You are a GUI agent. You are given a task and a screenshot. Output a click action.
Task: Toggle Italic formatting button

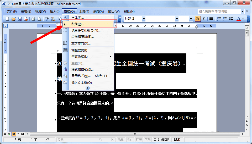(x=203, y=19)
